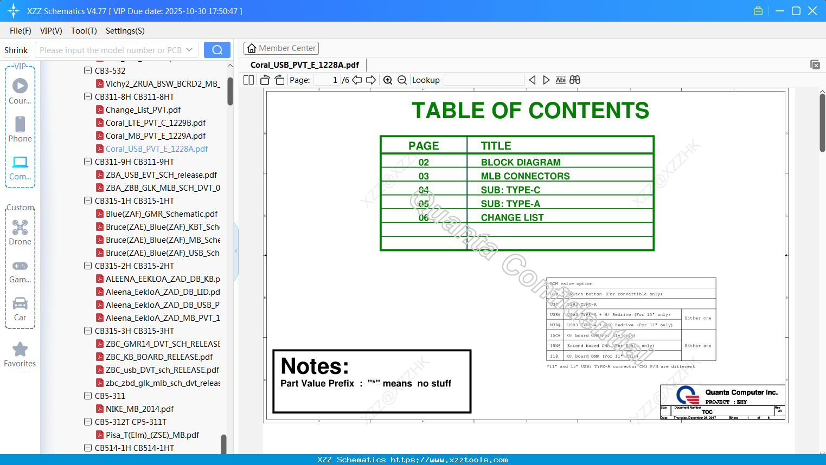Go to the previous page arrow
826x465 pixels.
coord(357,80)
